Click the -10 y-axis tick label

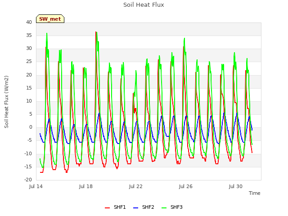pos(28,153)
